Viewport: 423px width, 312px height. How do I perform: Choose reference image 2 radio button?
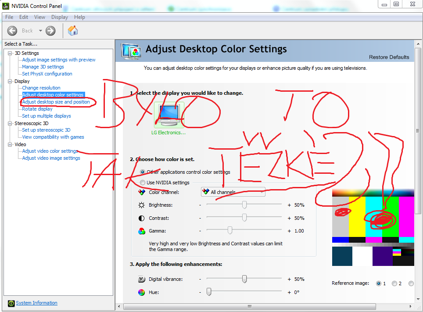click(394, 283)
